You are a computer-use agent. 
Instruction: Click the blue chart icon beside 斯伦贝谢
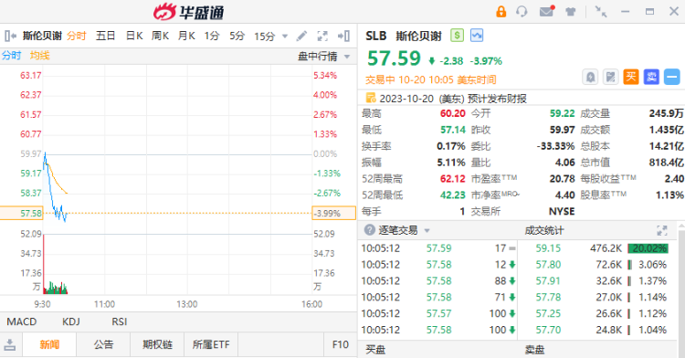[x=477, y=36]
